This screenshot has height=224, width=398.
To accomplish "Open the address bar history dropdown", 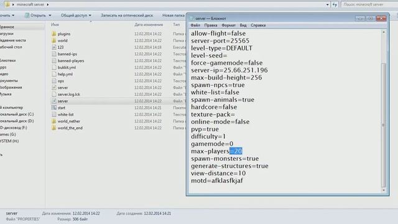I will click(328, 4).
